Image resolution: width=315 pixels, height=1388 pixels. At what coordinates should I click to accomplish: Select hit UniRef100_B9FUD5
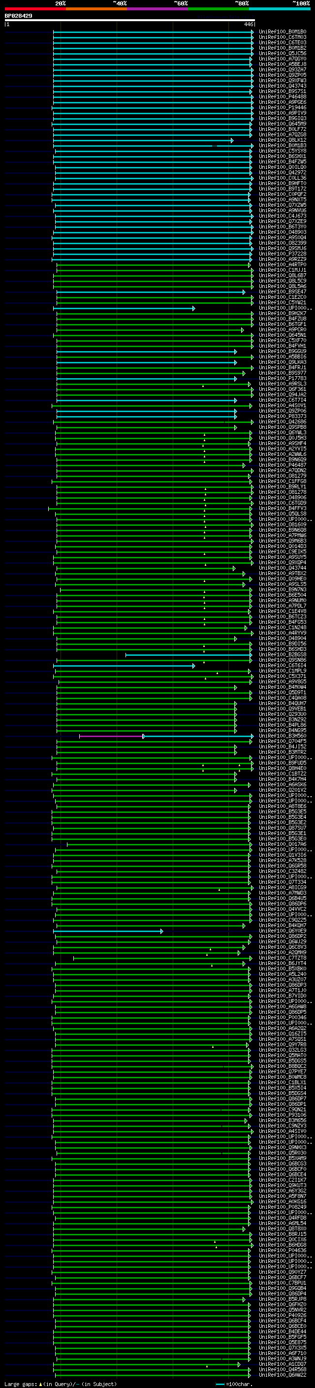click(x=282, y=763)
